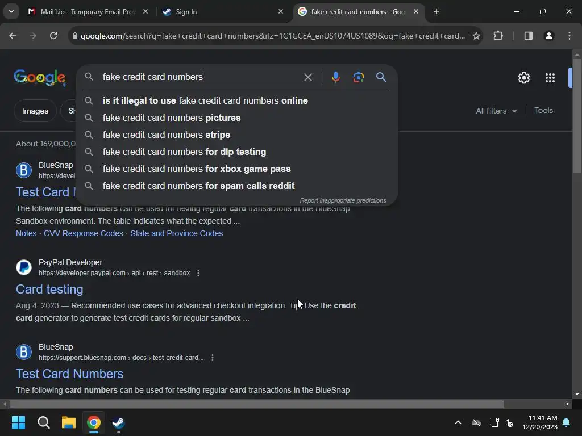This screenshot has width=582, height=436.
Task: Open the tab search dropdown arrow
Action: (11, 11)
